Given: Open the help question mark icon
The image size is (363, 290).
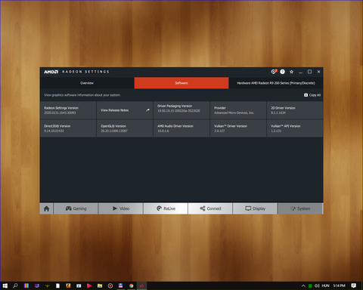Looking at the screenshot, I should click(x=282, y=72).
